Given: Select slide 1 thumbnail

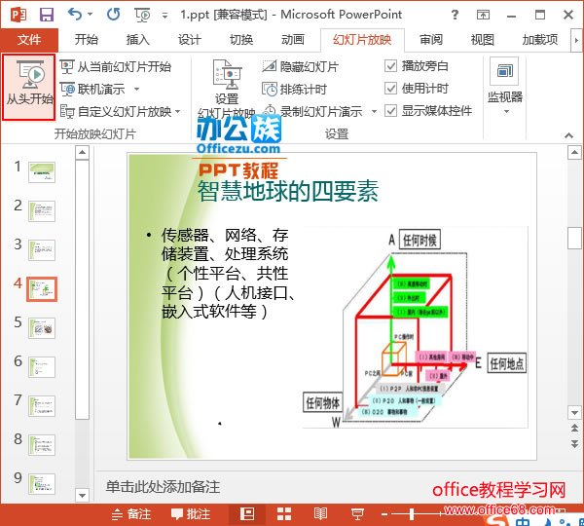Looking at the screenshot, I should pos(42,171).
